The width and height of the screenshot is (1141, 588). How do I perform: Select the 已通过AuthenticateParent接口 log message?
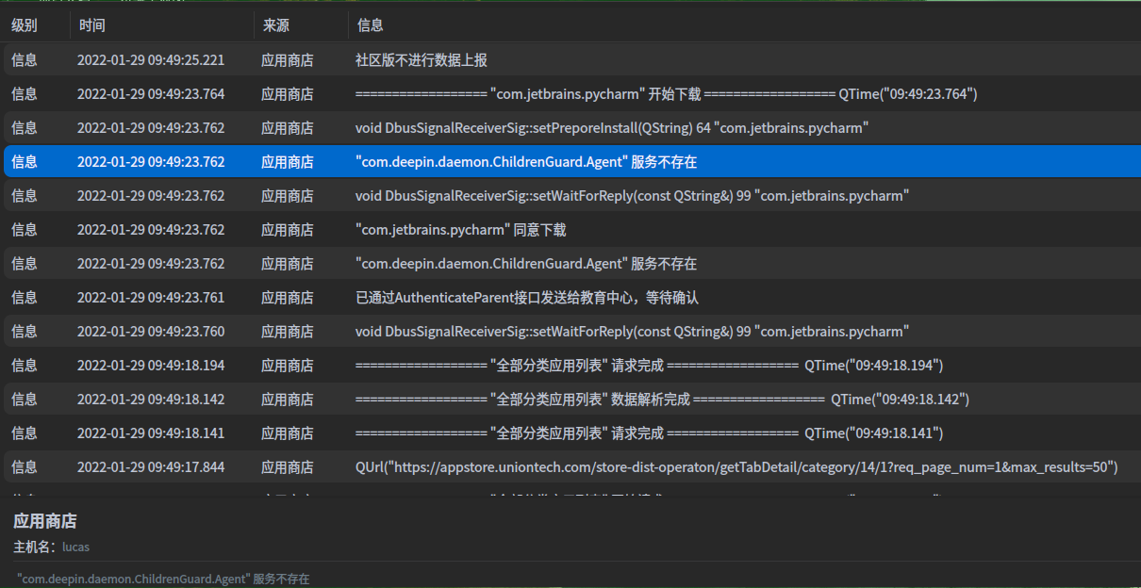[527, 298]
